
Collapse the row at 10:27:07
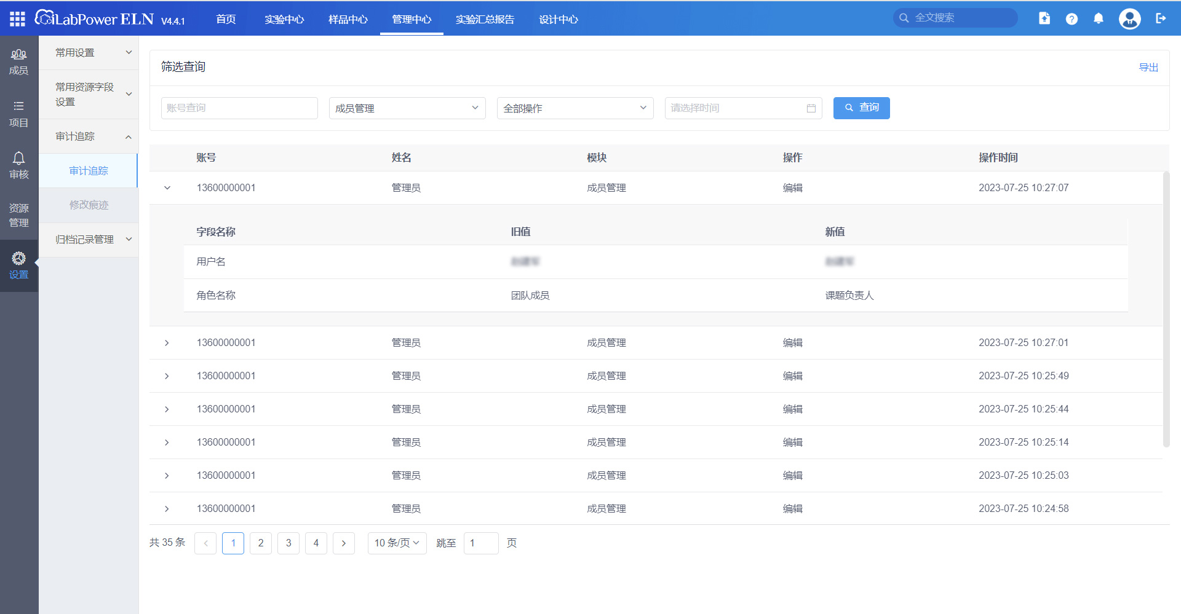point(167,188)
